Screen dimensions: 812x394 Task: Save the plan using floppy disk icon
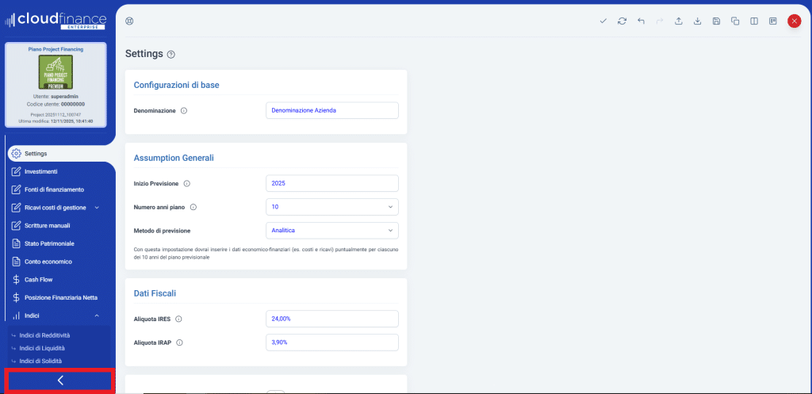click(717, 21)
